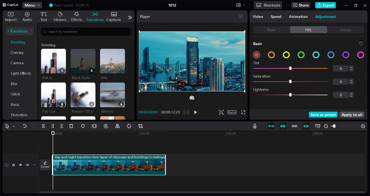Select the Light Effects category
370x196 pixels.
(21, 73)
